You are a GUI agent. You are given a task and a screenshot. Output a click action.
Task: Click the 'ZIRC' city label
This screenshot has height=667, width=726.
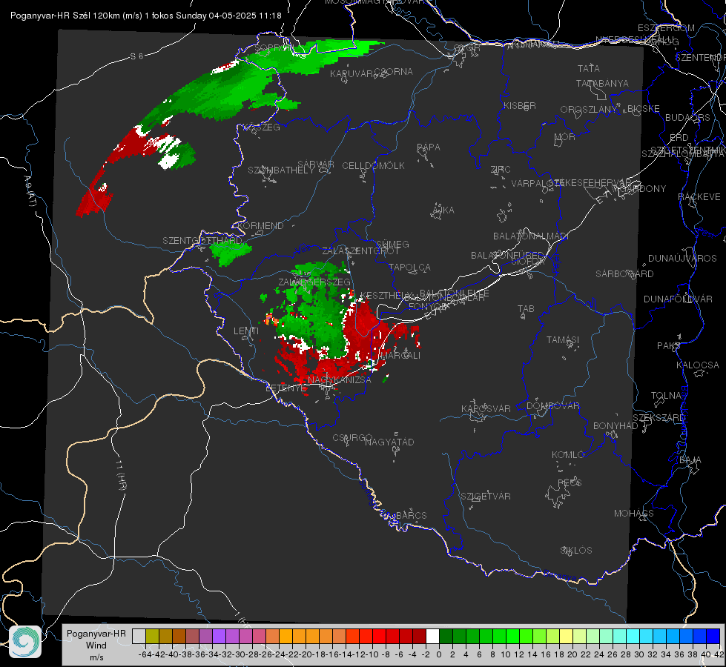(501, 170)
